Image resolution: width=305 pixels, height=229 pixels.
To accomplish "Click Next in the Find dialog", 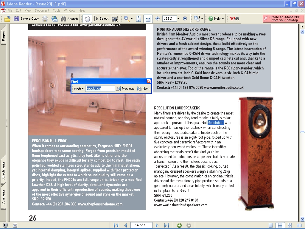I will pyautogui.click(x=143, y=89).
